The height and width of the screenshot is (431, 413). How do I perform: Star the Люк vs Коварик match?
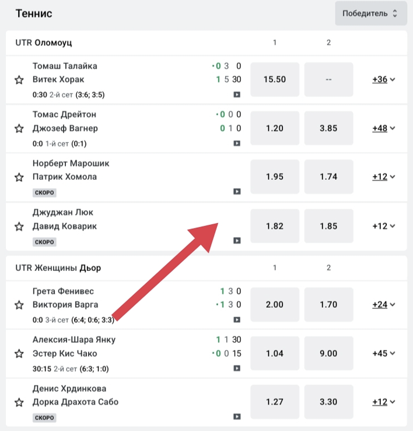(x=19, y=226)
